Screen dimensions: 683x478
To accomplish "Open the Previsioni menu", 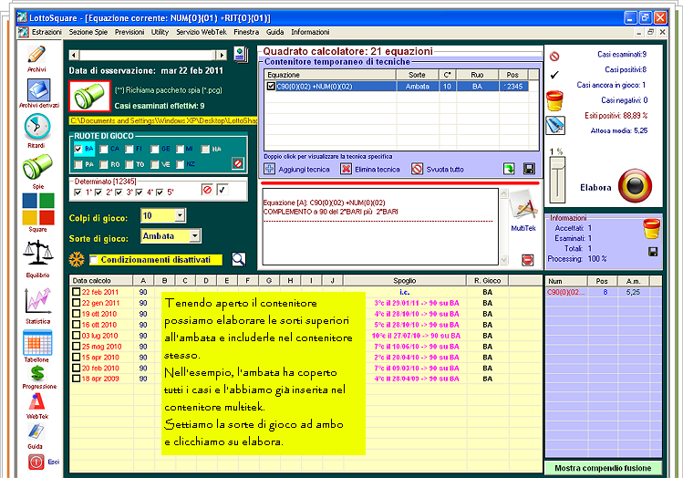I will (x=129, y=32).
